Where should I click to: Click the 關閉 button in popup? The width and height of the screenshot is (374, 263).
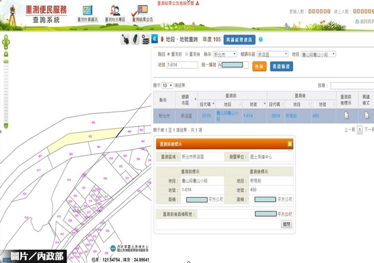286,224
